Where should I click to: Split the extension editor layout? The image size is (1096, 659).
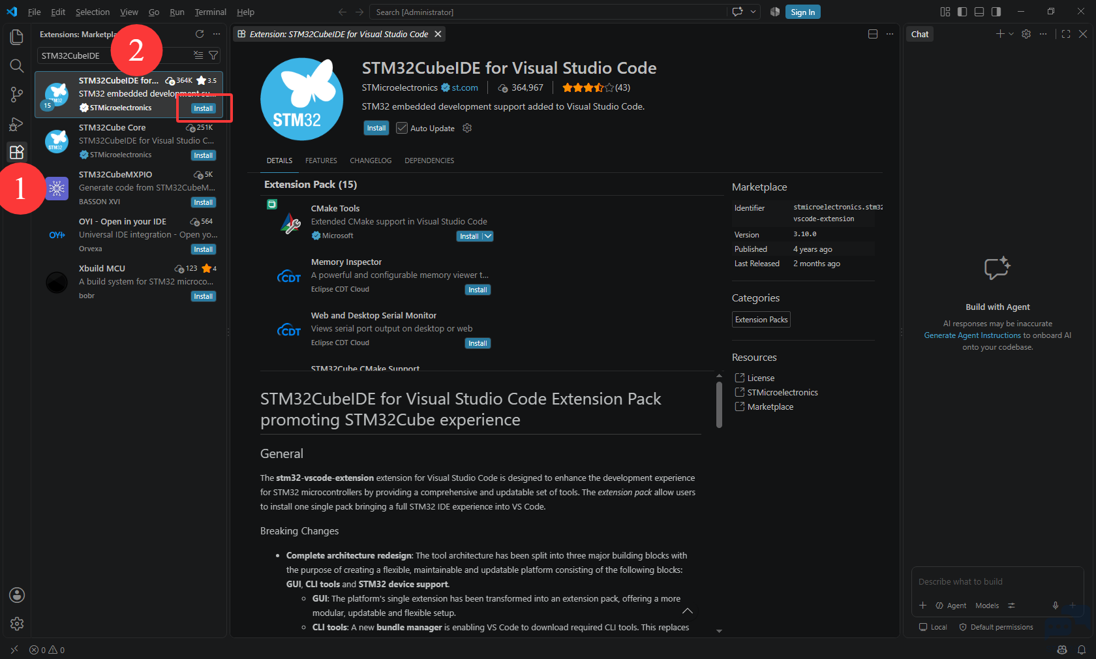(x=873, y=34)
